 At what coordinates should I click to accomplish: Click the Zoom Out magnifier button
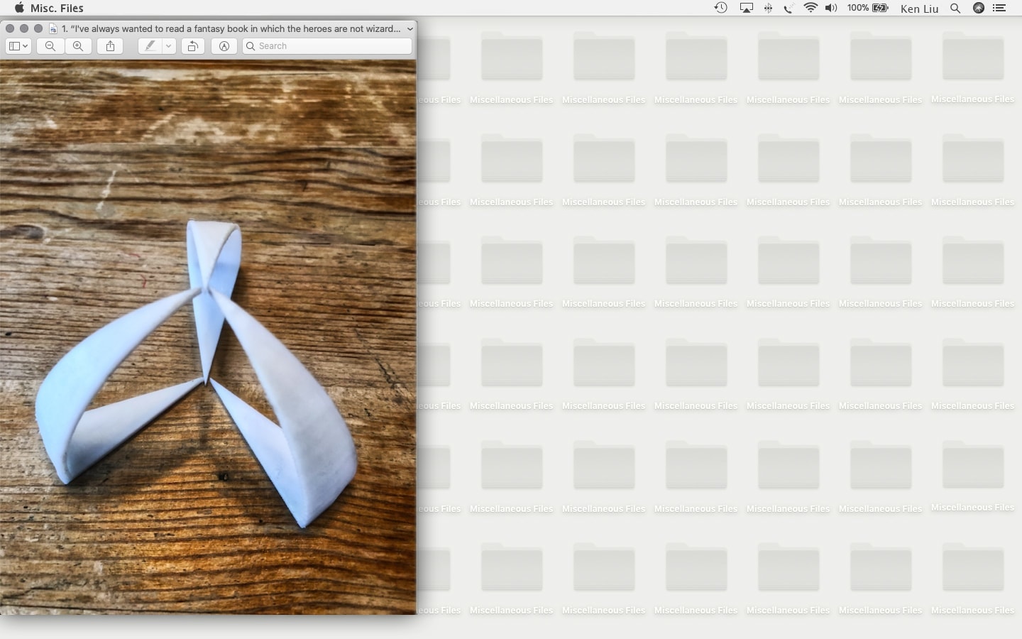[50, 46]
